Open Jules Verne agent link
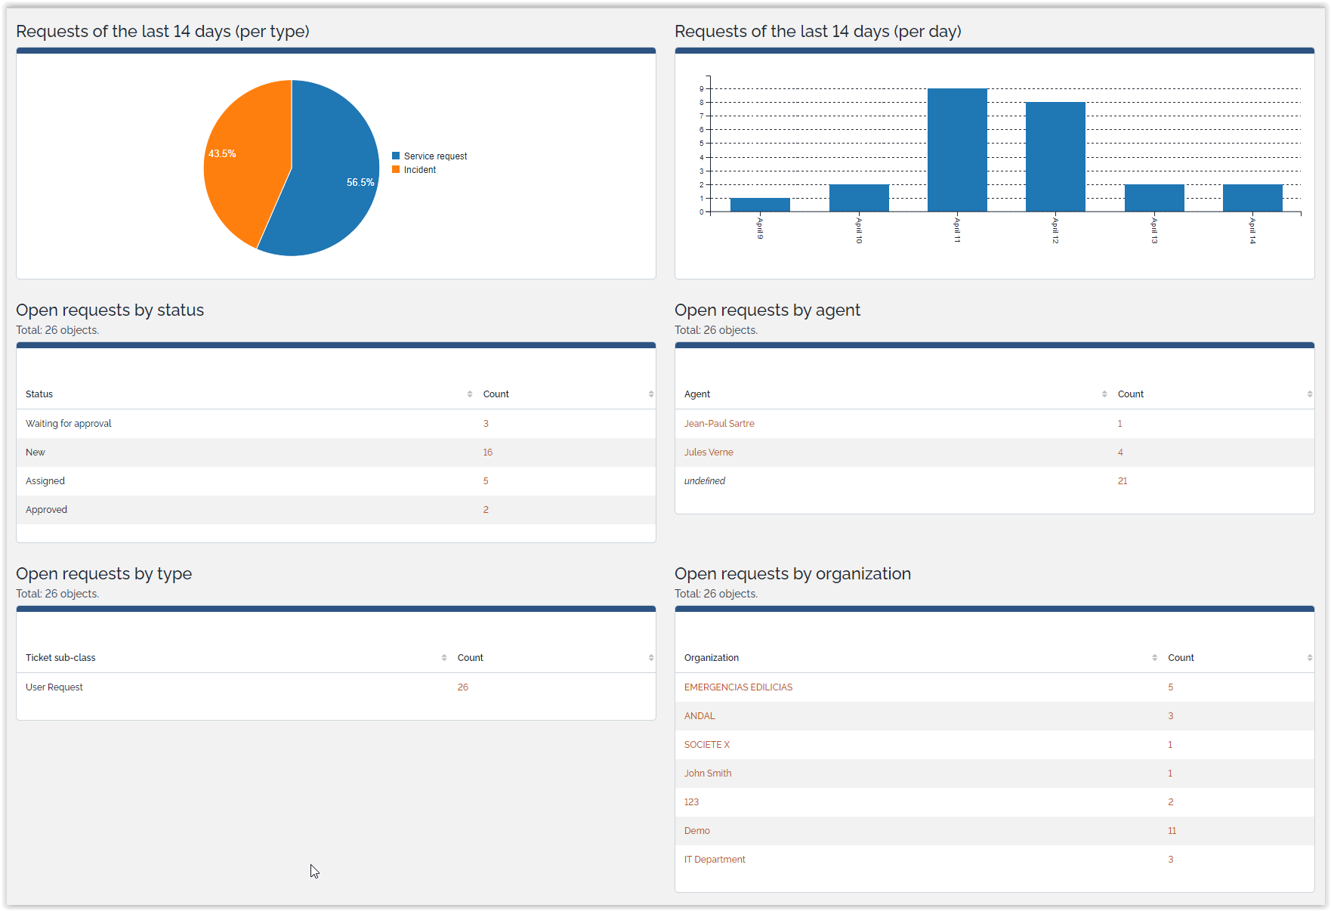Viewport: 1331px width, 911px height. tap(709, 452)
